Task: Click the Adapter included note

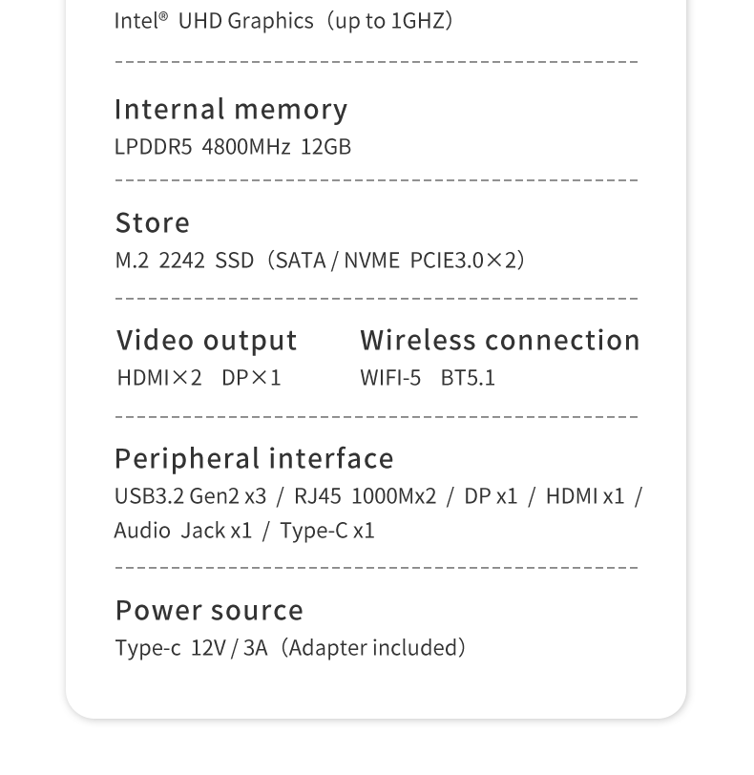Action: click(x=373, y=647)
